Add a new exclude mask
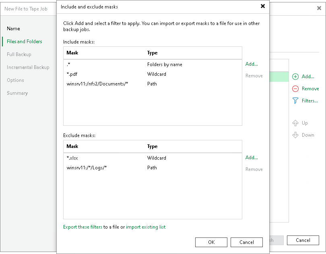The height and width of the screenshot is (254, 326). pos(252,158)
